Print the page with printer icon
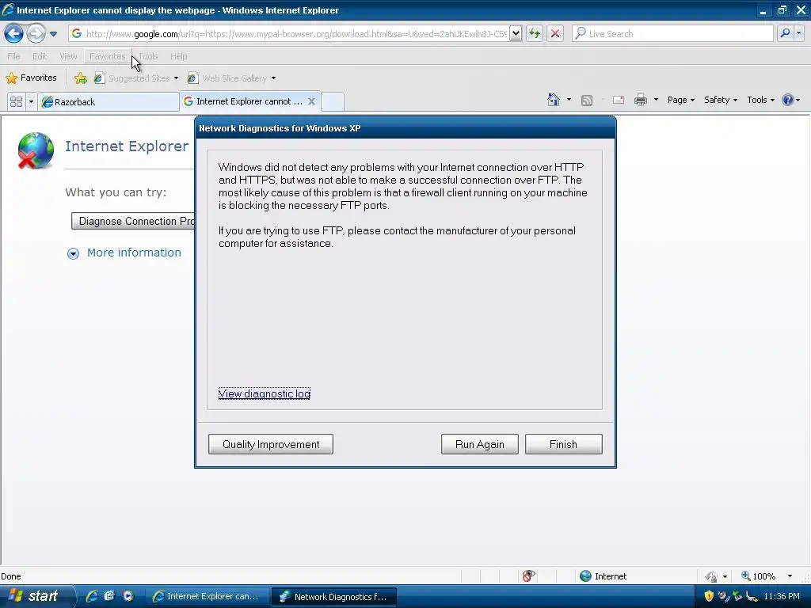The image size is (811, 608). click(640, 100)
